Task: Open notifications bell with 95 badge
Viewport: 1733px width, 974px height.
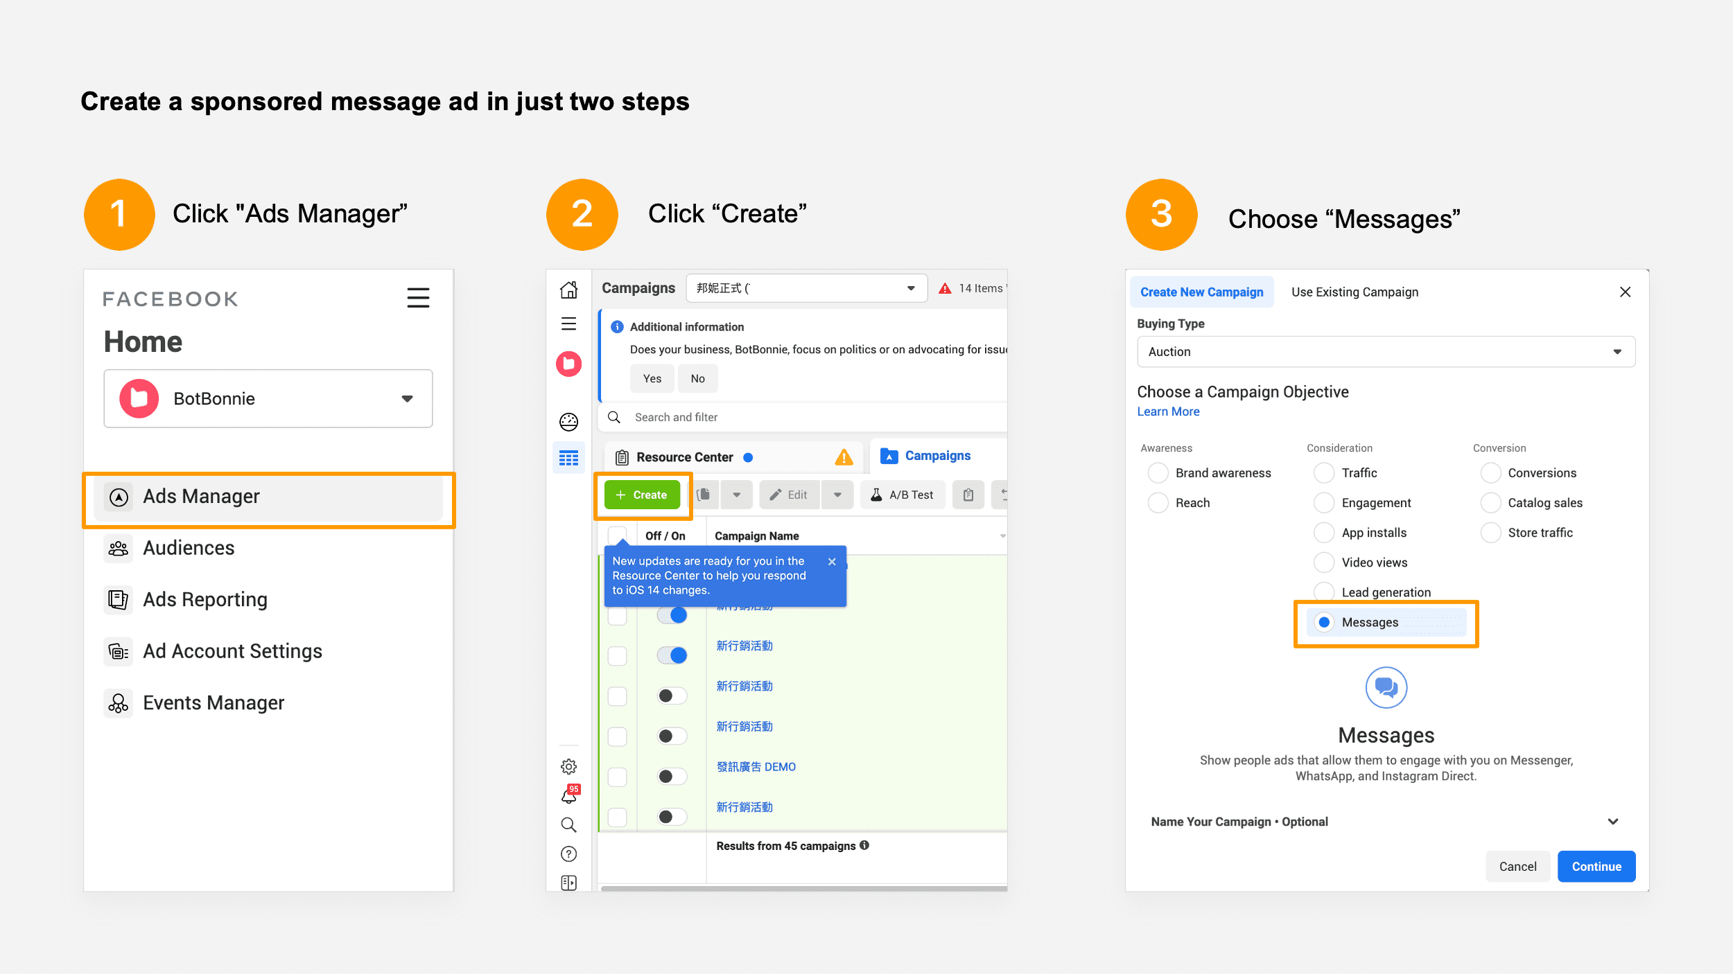Action: tap(568, 795)
